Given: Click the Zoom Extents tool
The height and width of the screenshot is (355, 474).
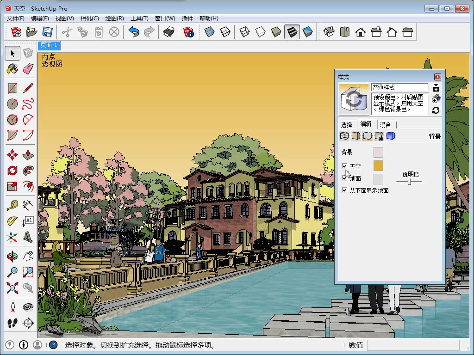Looking at the screenshot, I should point(12,288).
